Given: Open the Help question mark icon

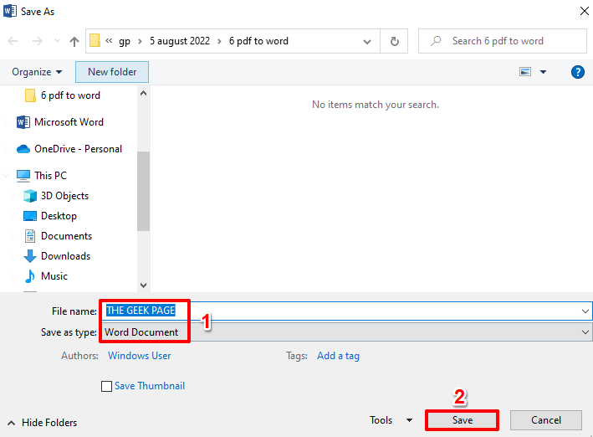Looking at the screenshot, I should 577,72.
